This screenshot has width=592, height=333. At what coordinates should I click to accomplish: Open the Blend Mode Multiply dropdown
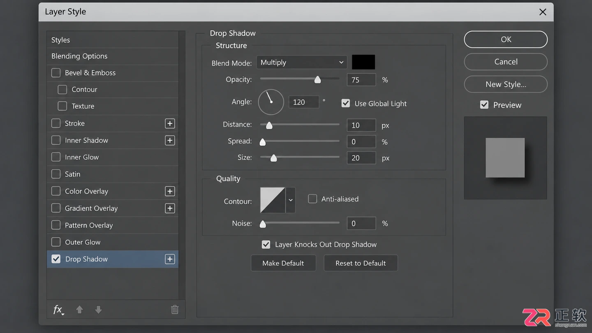pyautogui.click(x=302, y=62)
